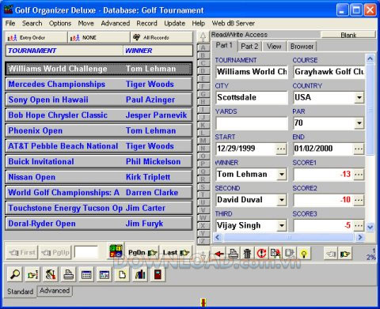Click the red door exit icon

tap(158, 274)
